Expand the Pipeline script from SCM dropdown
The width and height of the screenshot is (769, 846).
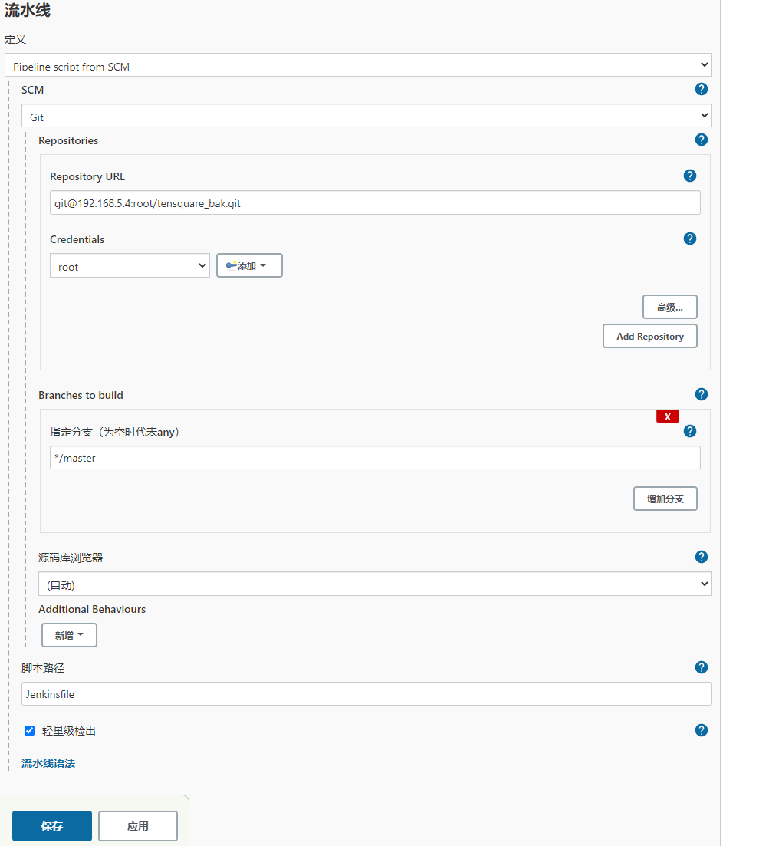point(358,64)
